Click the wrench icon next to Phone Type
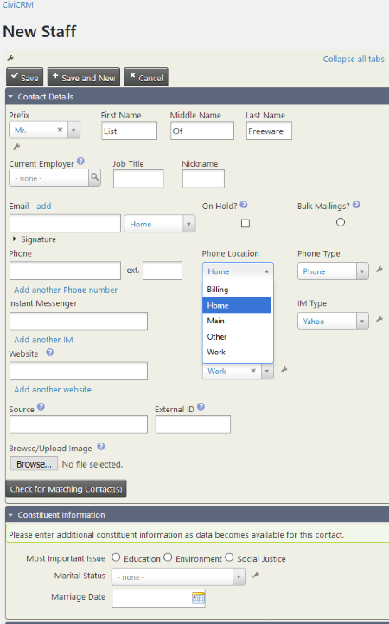The width and height of the screenshot is (389, 624). point(379,270)
